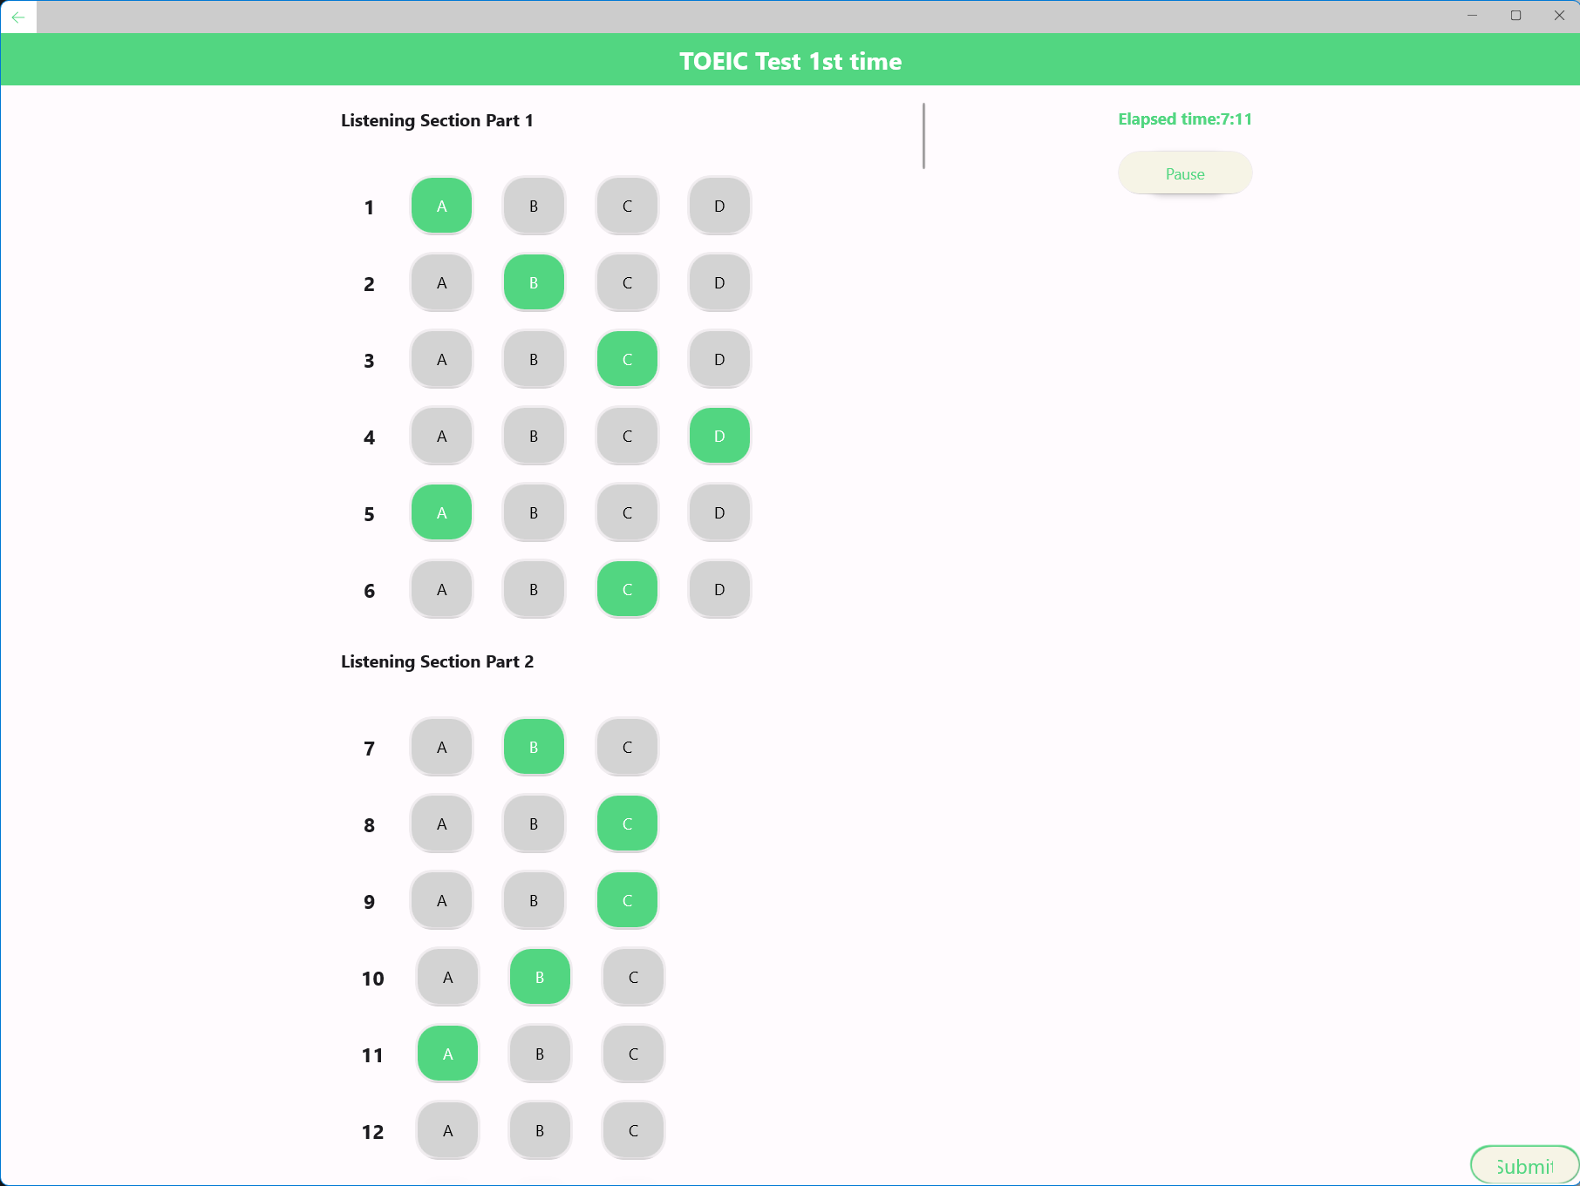This screenshot has height=1186, width=1580.
Task: Mark C for question 5
Action: [x=627, y=513]
